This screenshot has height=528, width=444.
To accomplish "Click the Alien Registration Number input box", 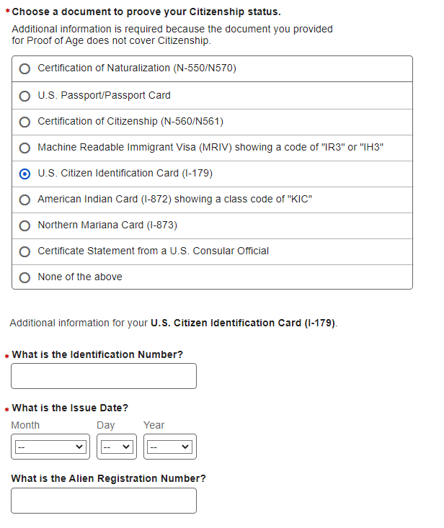I will (x=104, y=501).
